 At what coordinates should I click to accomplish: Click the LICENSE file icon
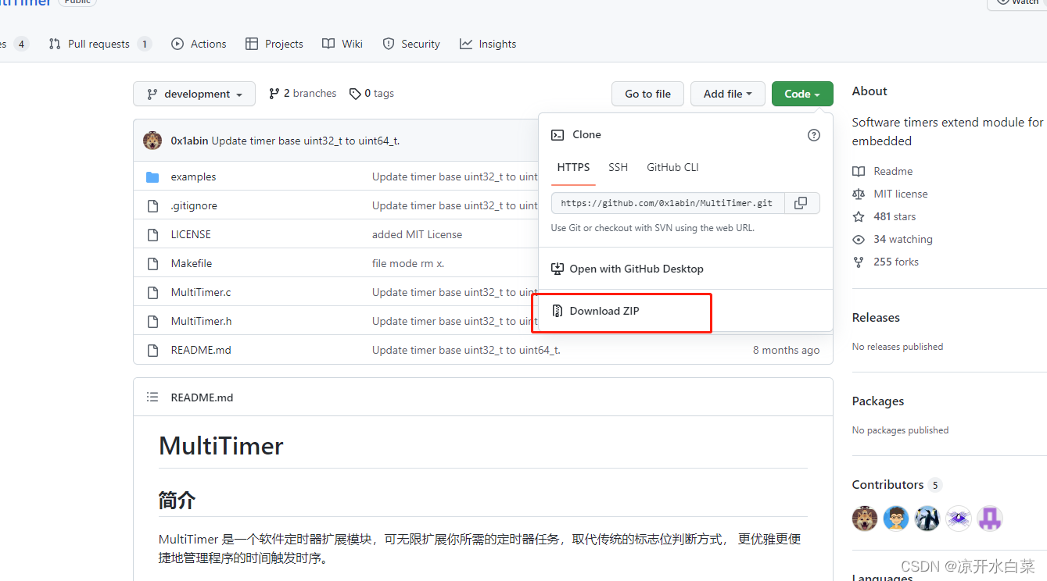[152, 234]
